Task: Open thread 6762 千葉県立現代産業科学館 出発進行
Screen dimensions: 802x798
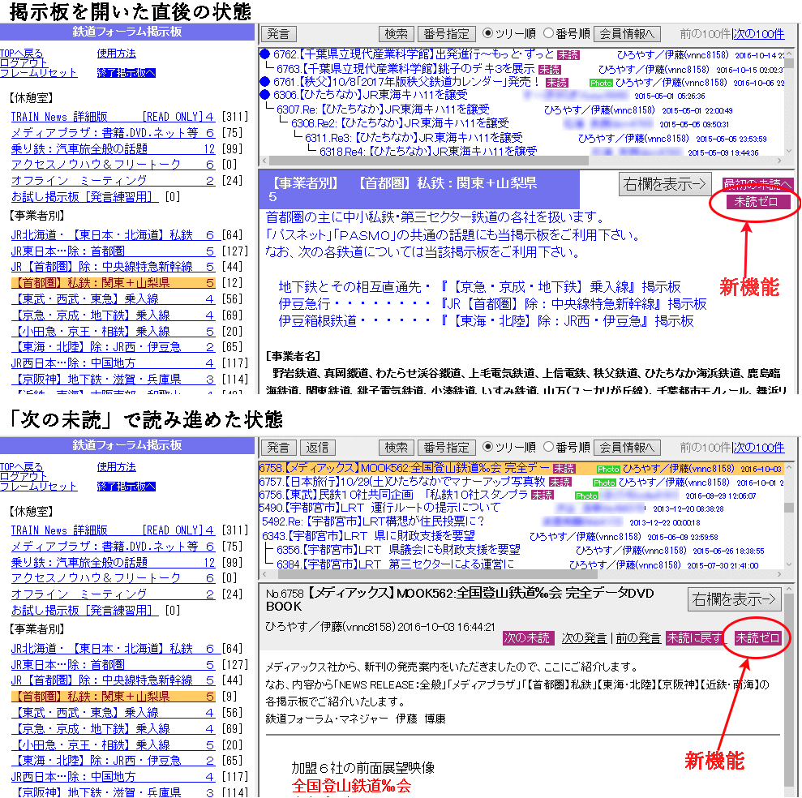Action: point(414,54)
